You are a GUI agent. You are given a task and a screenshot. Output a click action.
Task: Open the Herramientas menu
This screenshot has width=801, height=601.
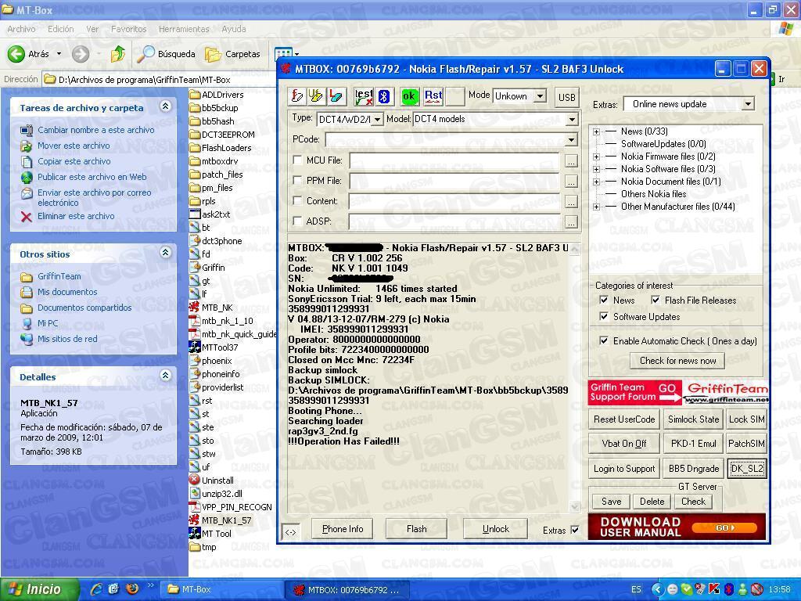pos(184,29)
